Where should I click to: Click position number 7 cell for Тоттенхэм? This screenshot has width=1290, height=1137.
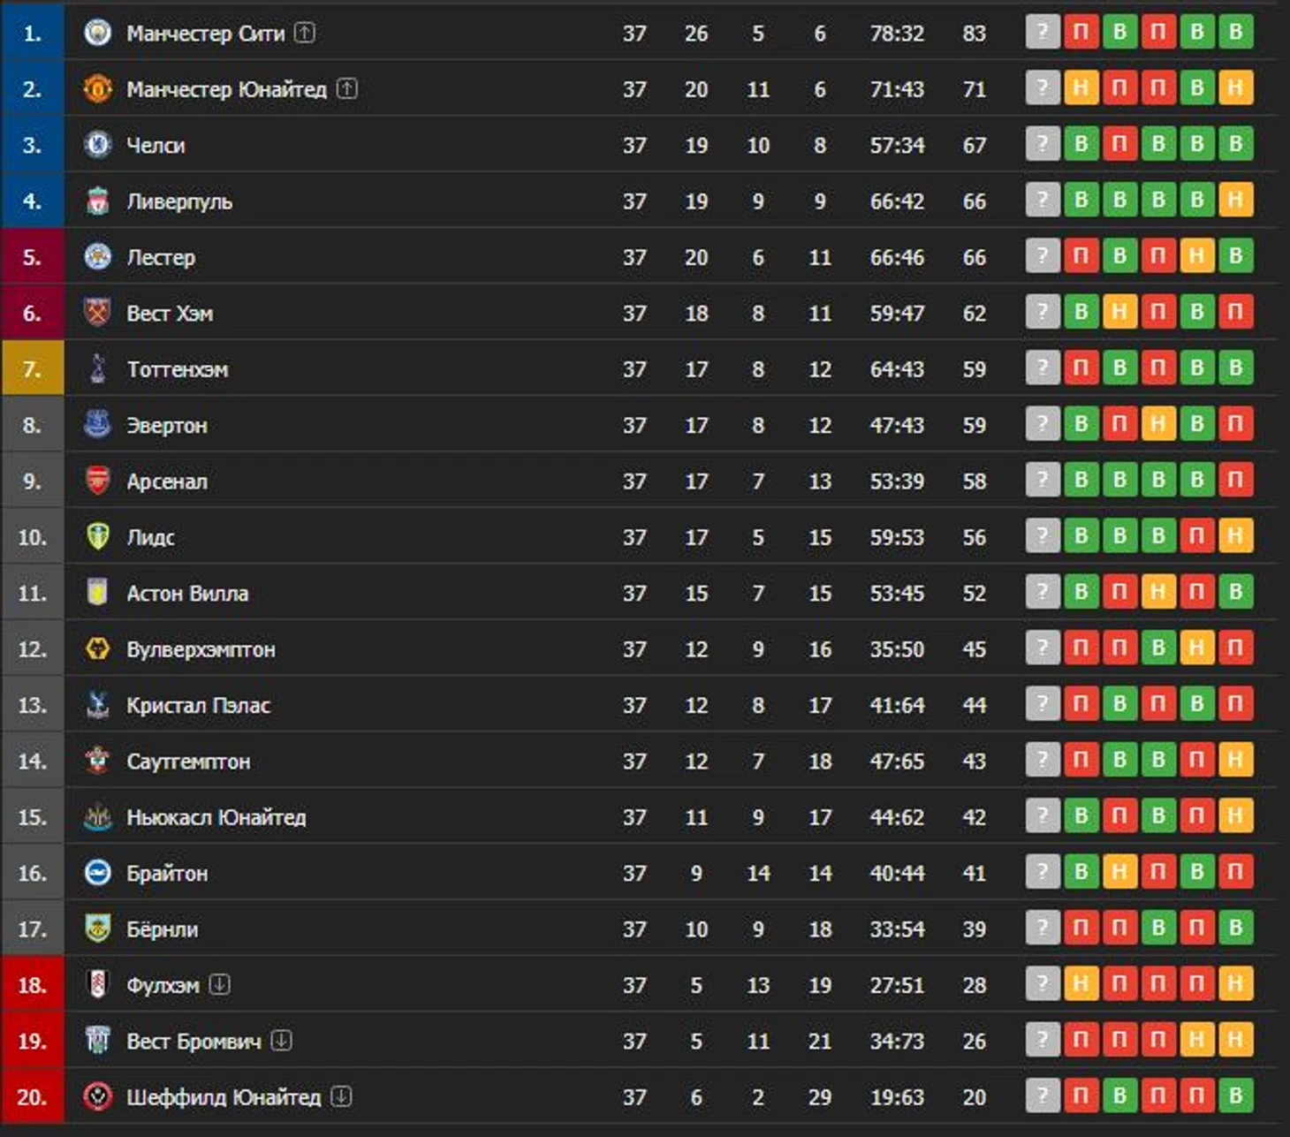point(33,368)
